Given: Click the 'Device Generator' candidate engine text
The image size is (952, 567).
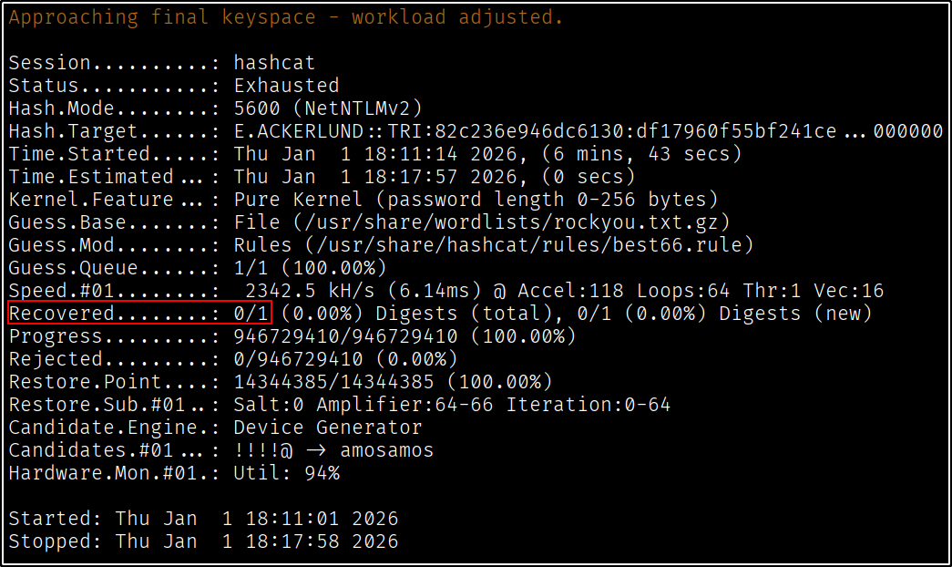Looking at the screenshot, I should [328, 428].
